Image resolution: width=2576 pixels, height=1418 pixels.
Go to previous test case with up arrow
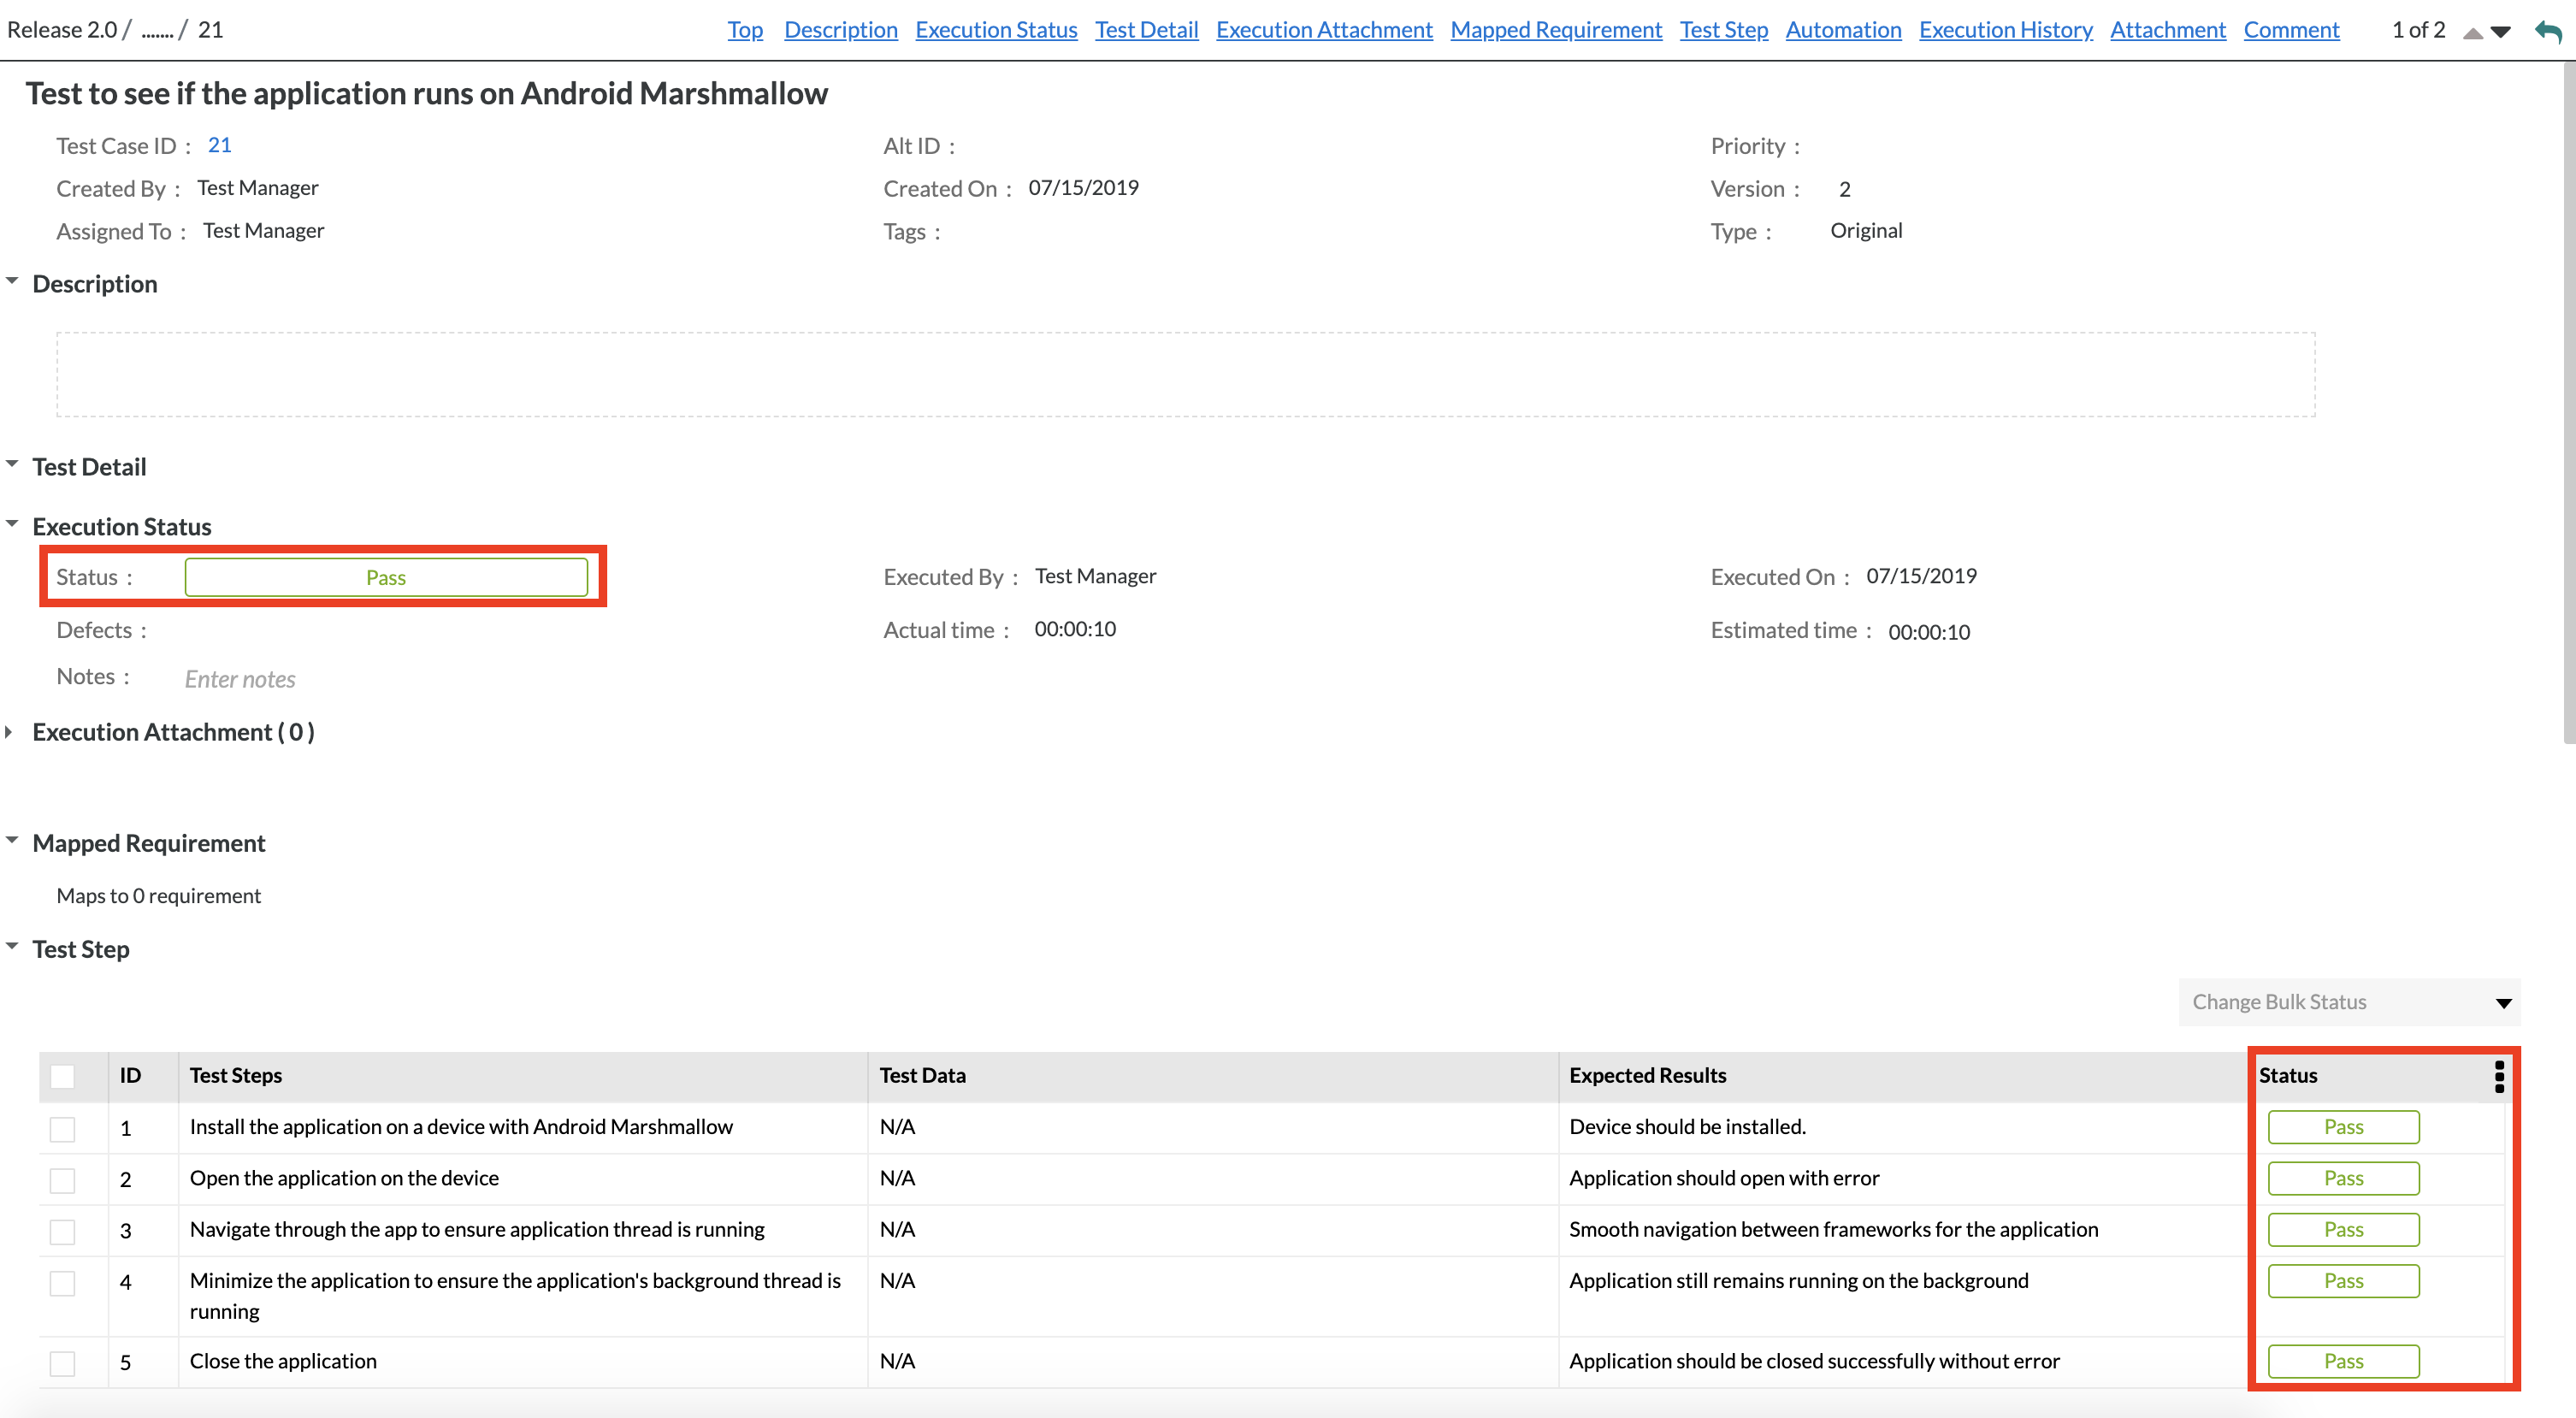point(2473,33)
